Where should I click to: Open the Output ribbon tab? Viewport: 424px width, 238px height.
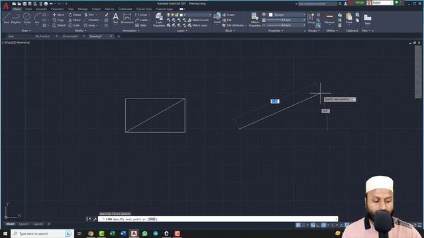(96, 9)
